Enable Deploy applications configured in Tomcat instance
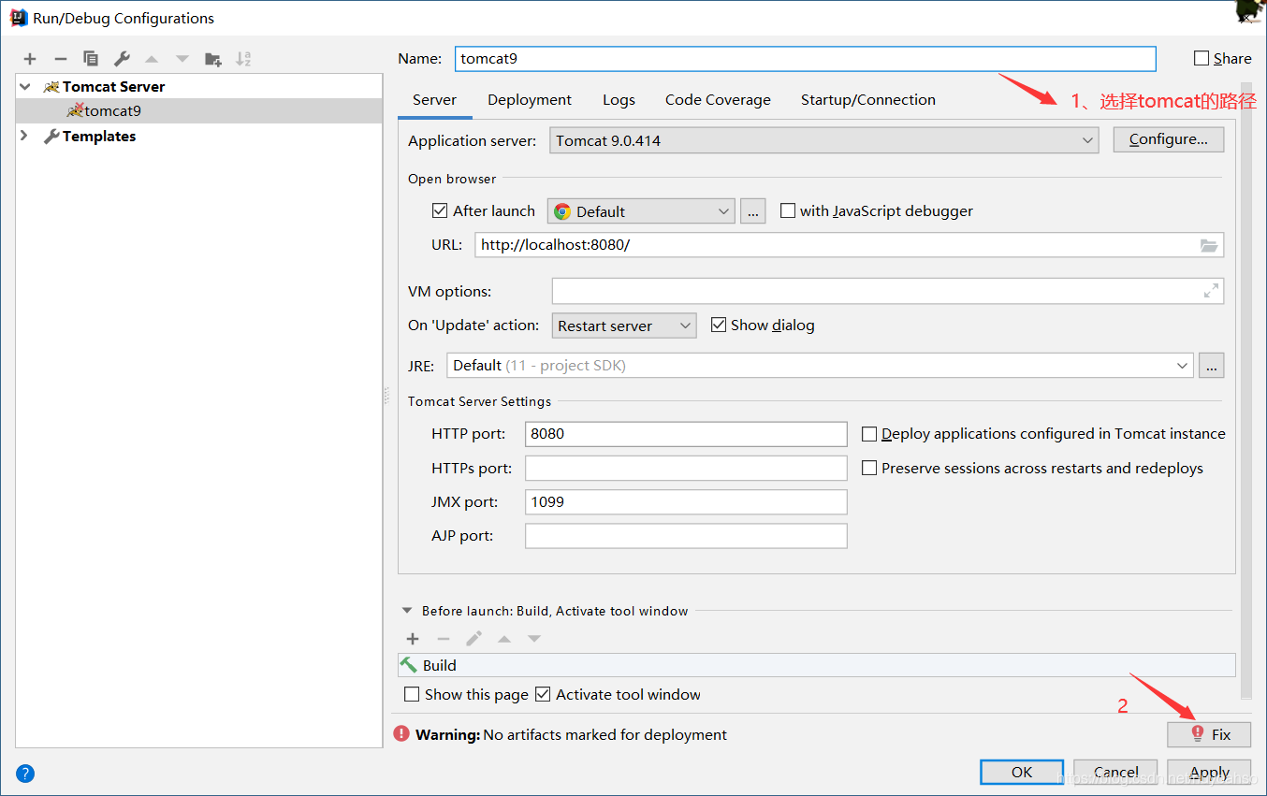This screenshot has width=1267, height=796. click(x=869, y=434)
